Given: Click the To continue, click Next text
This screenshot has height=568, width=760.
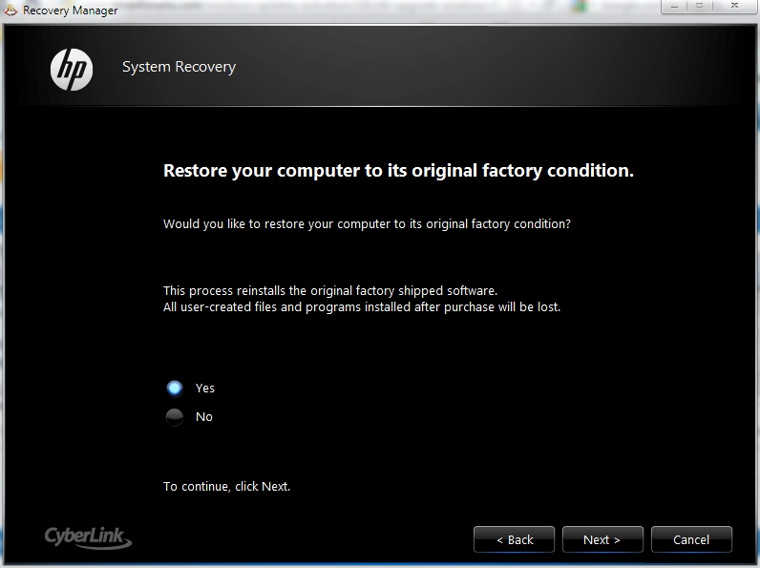Looking at the screenshot, I should click(x=227, y=487).
